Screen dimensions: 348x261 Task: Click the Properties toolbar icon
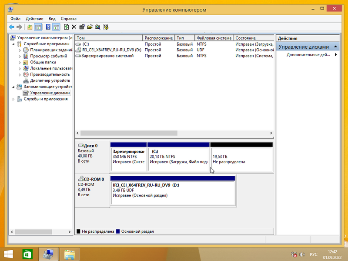82,27
